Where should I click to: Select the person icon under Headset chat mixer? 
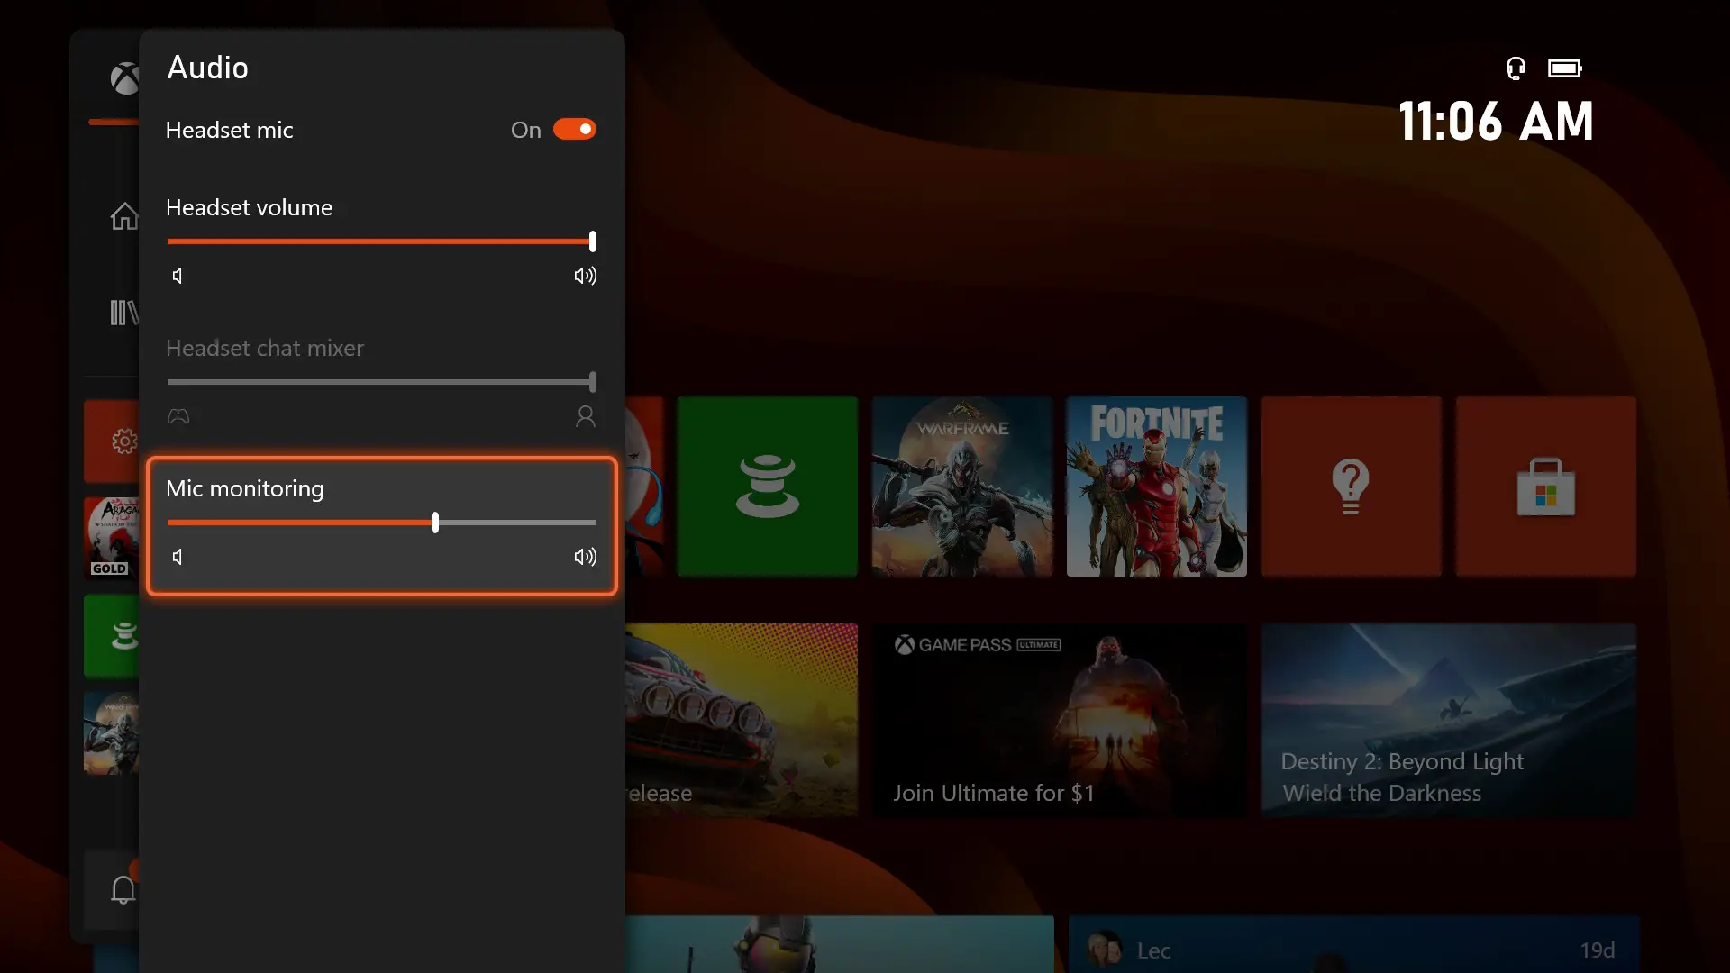tap(585, 415)
